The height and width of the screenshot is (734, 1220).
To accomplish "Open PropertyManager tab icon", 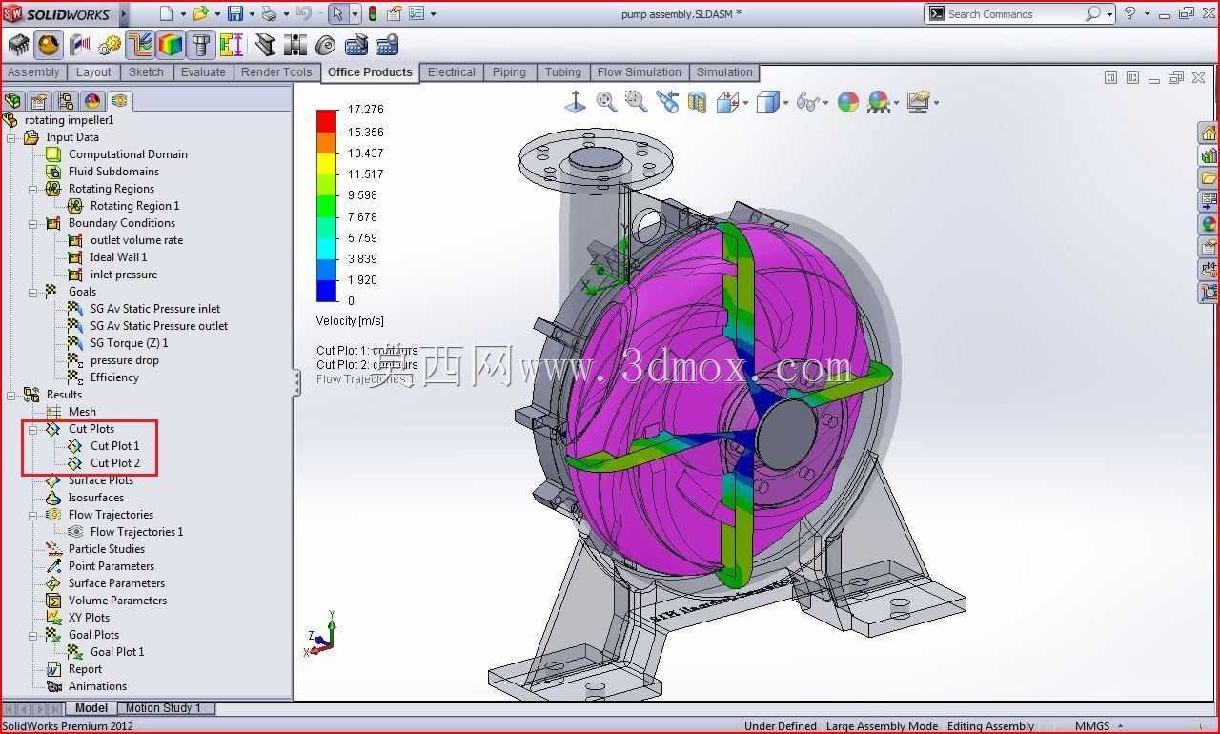I will (39, 100).
